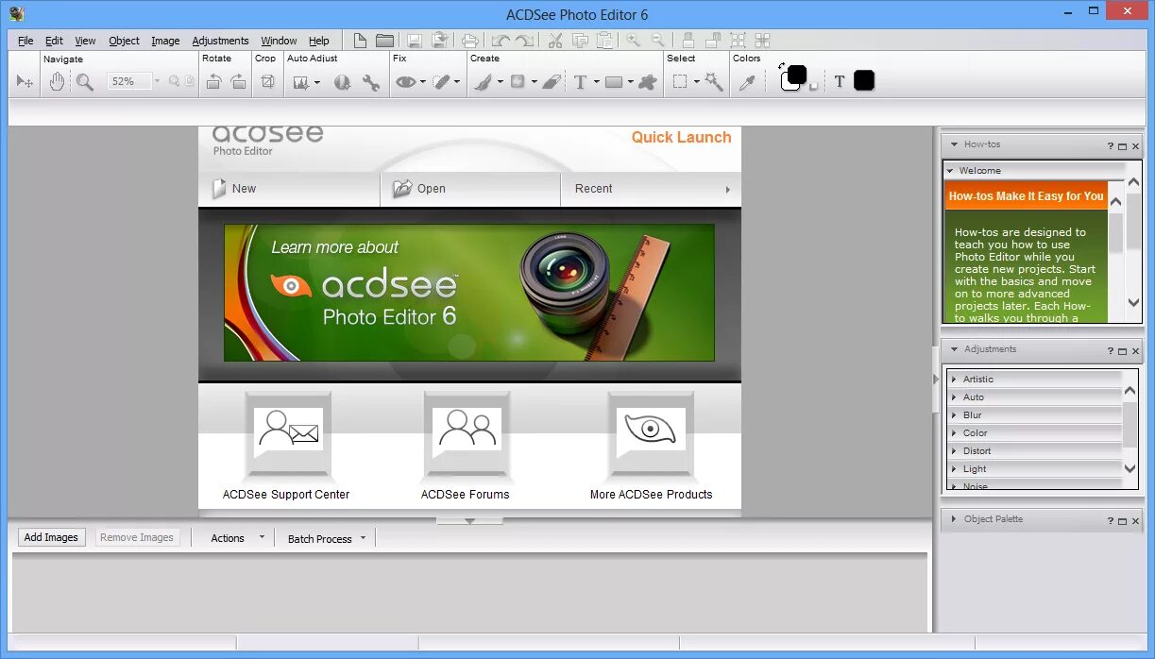Open the Auto Adjust levels dropdown arrow
This screenshot has width=1155, height=659.
pos(317,82)
